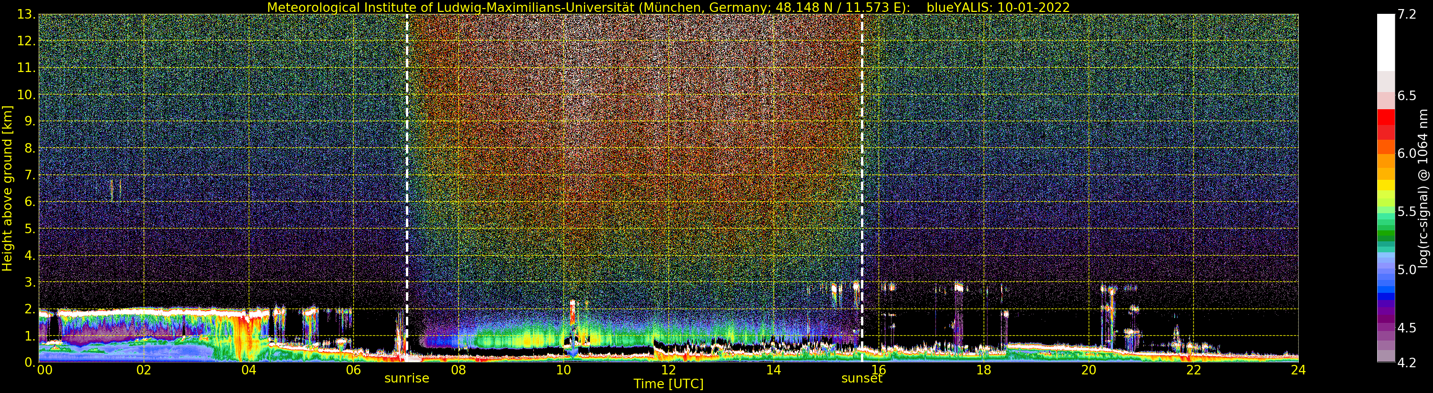Click the 24 tick on the time axis
The image size is (1433, 393).
tap(1298, 370)
